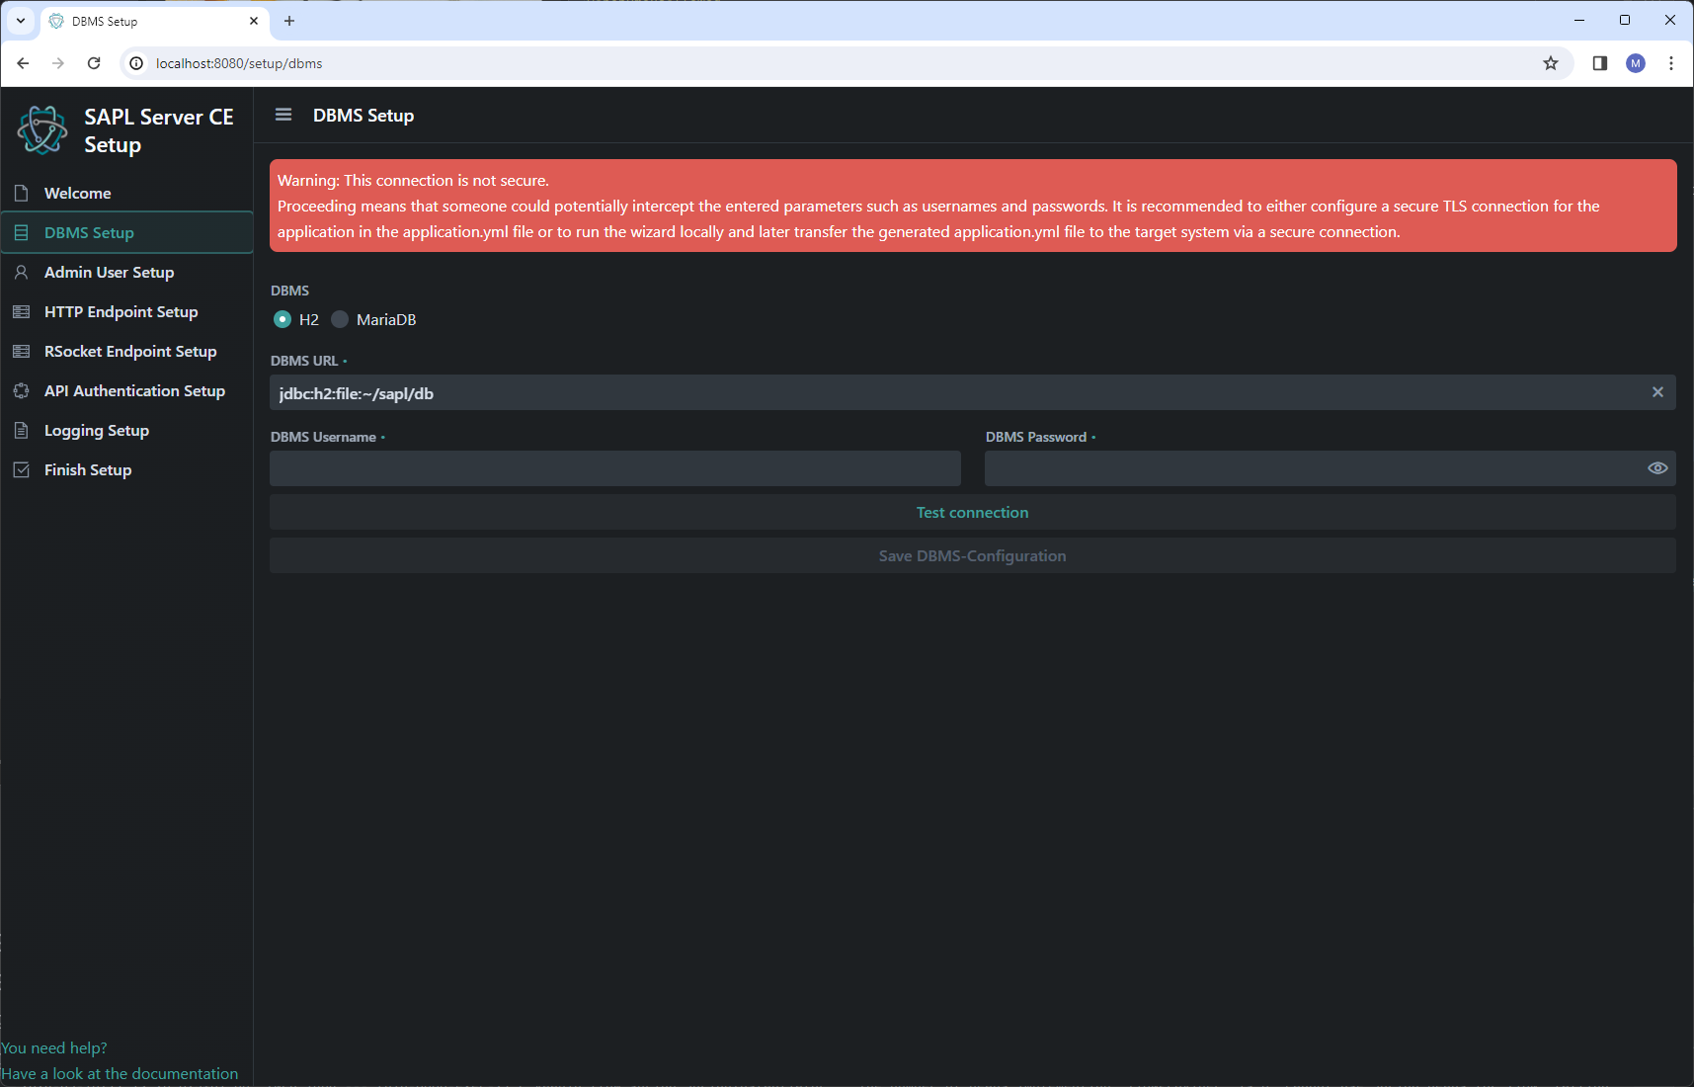Viewport: 1694px width, 1087px height.
Task: Open Logging Setup page
Action: [x=126, y=430]
